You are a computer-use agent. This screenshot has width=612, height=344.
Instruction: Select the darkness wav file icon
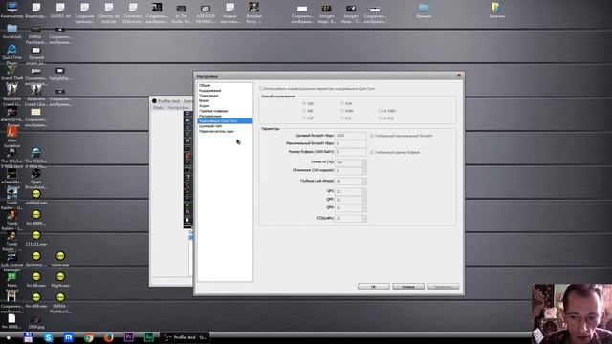[36, 259]
